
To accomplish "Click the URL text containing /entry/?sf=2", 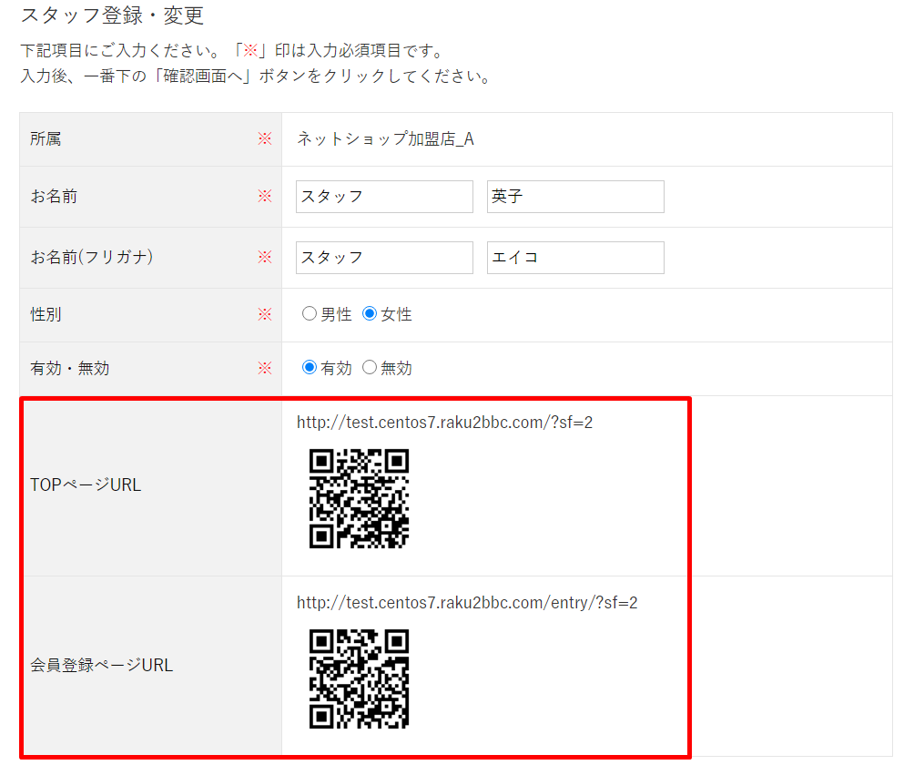I will [467, 602].
